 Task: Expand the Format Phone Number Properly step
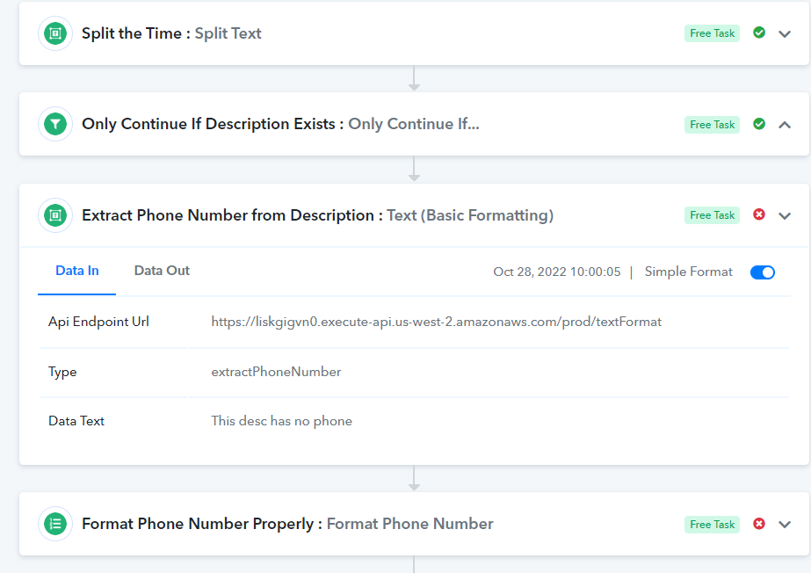(x=785, y=525)
